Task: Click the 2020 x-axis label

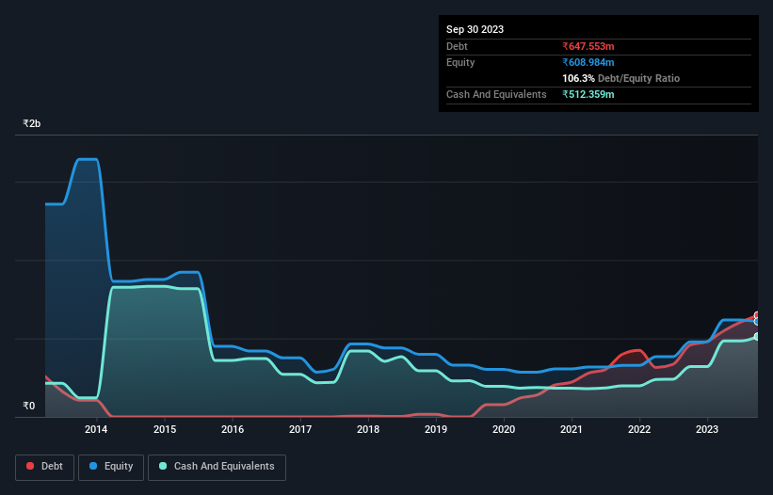Action: (x=504, y=429)
